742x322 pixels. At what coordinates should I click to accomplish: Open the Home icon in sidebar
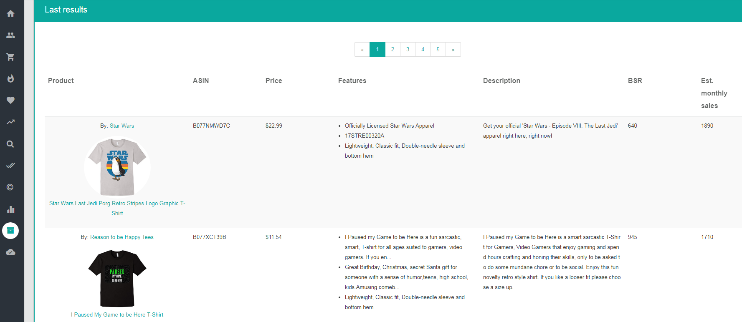click(10, 13)
